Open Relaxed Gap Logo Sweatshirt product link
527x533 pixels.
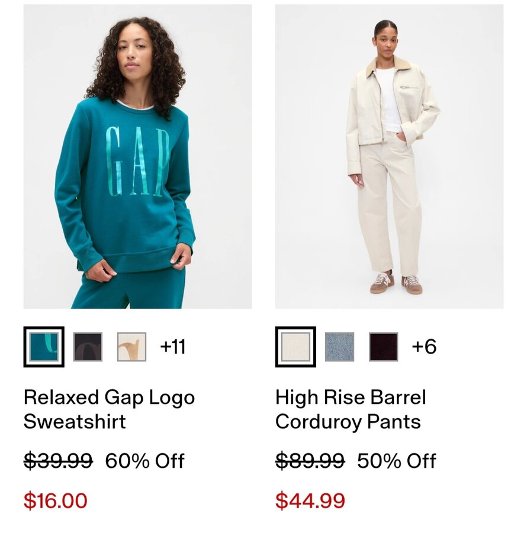(x=109, y=409)
